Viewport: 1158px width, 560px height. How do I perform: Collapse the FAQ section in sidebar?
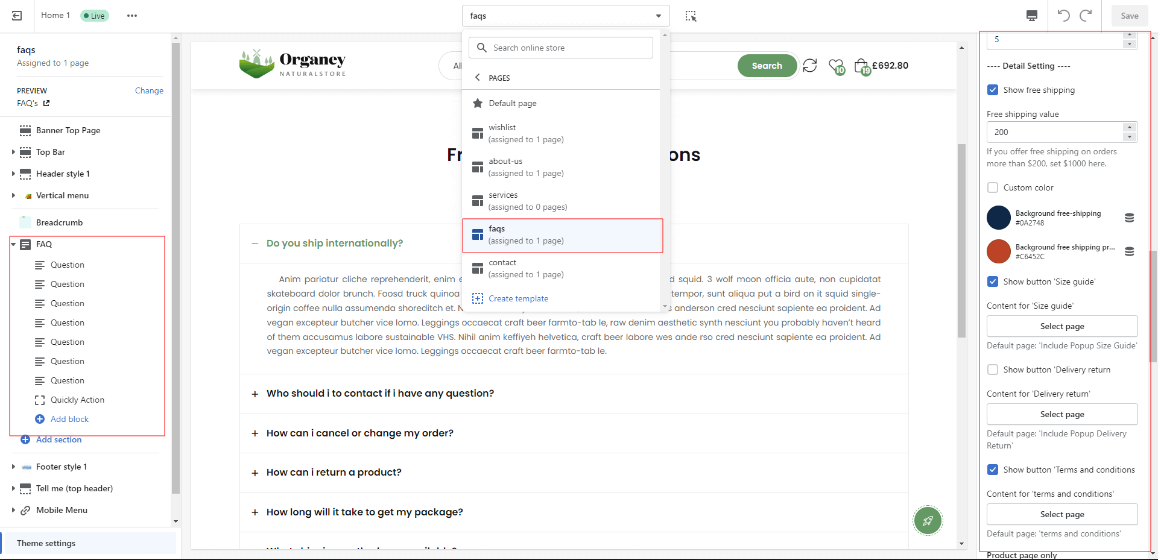point(13,244)
